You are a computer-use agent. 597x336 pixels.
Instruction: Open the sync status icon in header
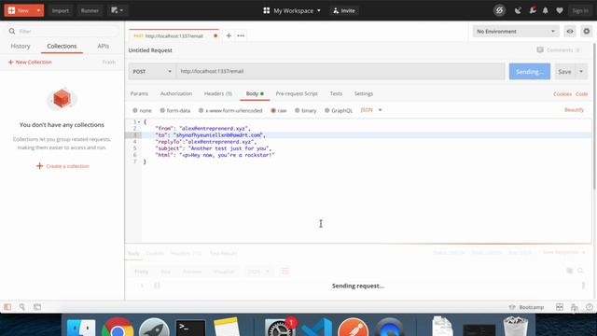point(499,10)
